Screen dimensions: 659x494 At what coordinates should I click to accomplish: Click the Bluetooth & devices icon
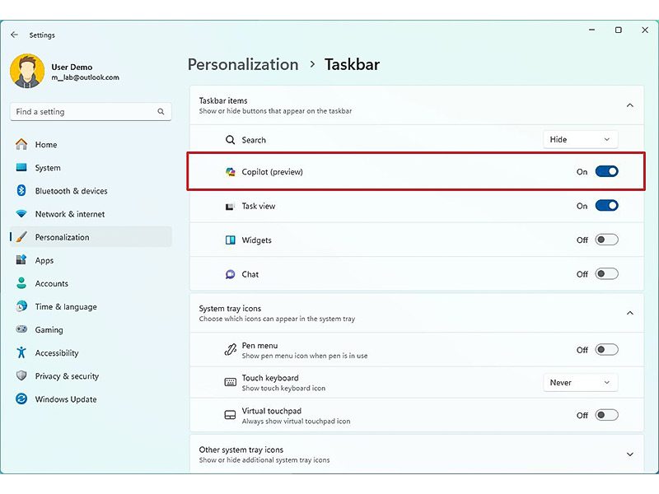pyautogui.click(x=21, y=191)
